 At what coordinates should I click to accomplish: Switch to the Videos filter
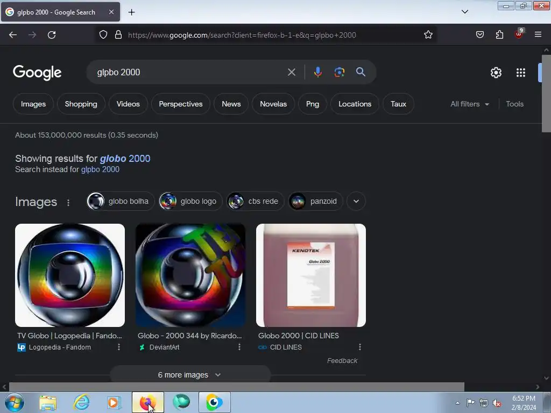coord(128,104)
